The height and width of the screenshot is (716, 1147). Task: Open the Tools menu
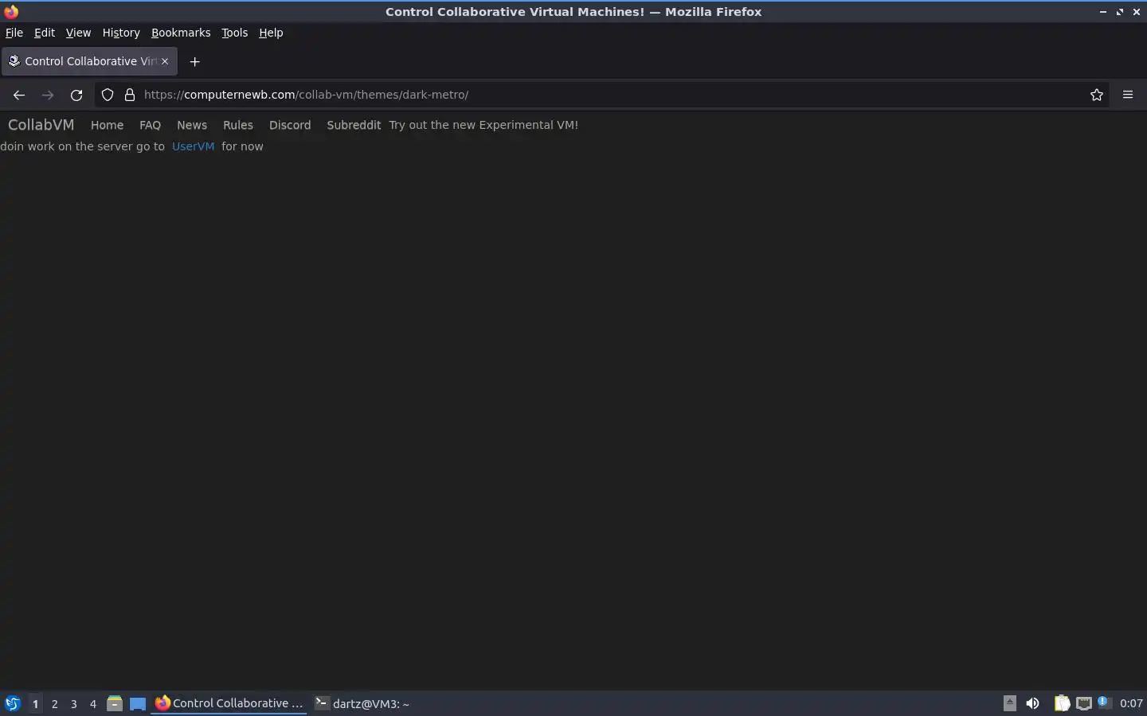[x=235, y=33]
